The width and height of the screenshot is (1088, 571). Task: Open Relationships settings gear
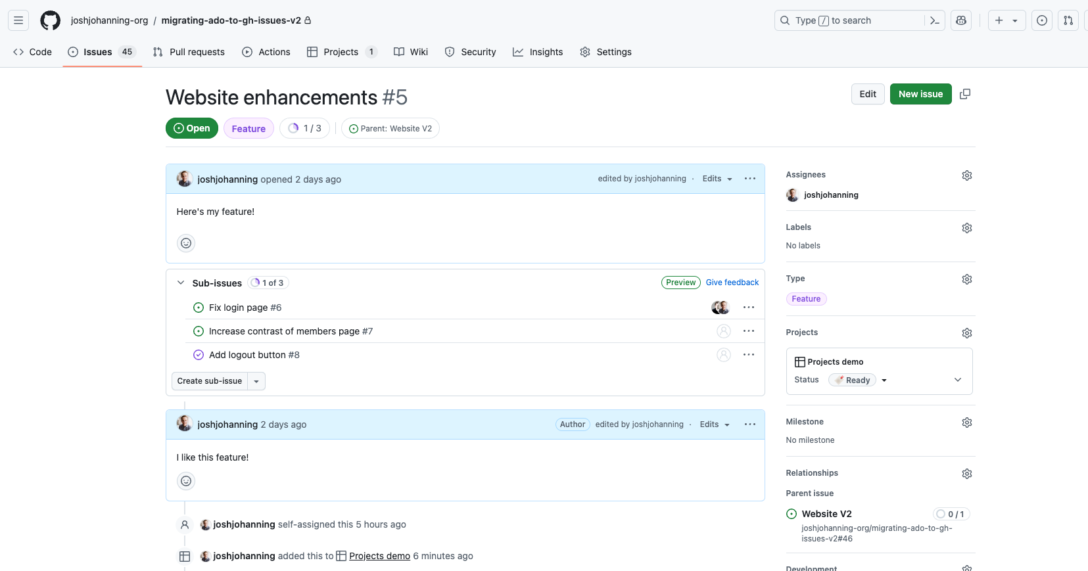(966, 474)
